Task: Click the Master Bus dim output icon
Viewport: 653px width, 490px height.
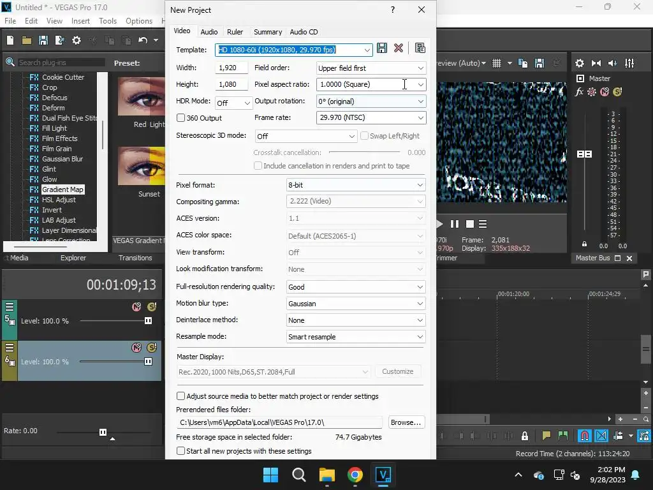Action: (x=613, y=63)
